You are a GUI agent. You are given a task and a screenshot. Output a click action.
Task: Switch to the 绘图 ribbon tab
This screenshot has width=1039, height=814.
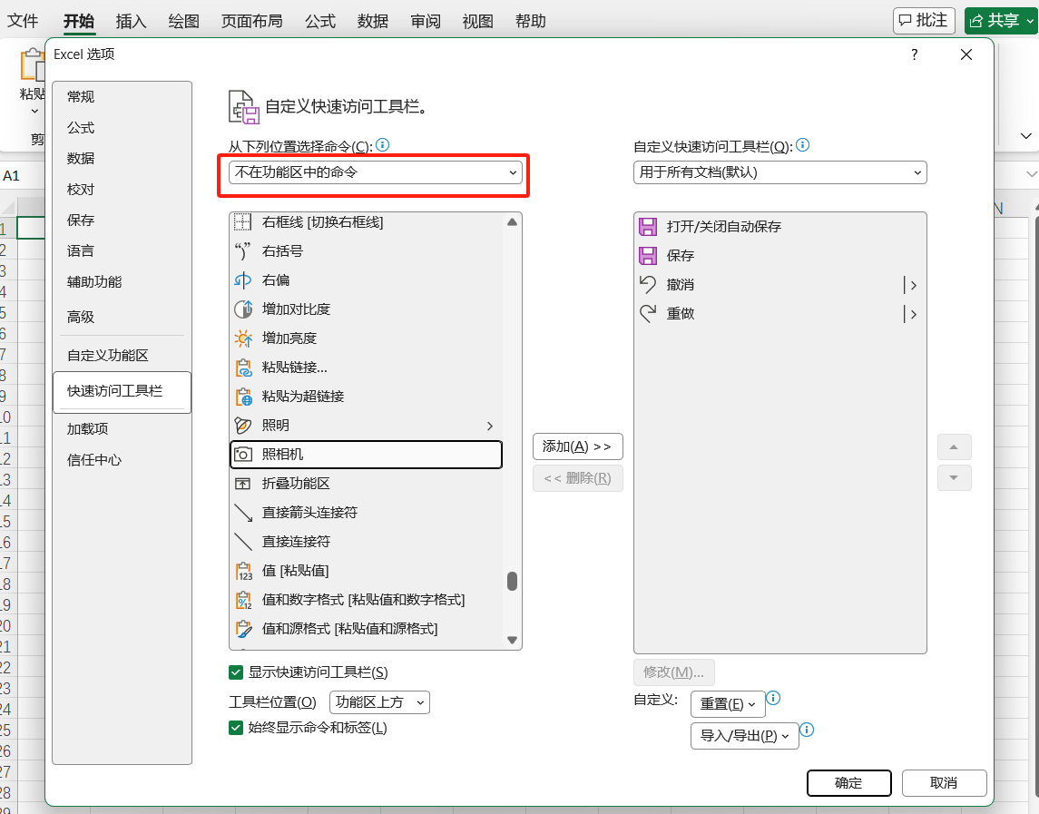(x=183, y=21)
